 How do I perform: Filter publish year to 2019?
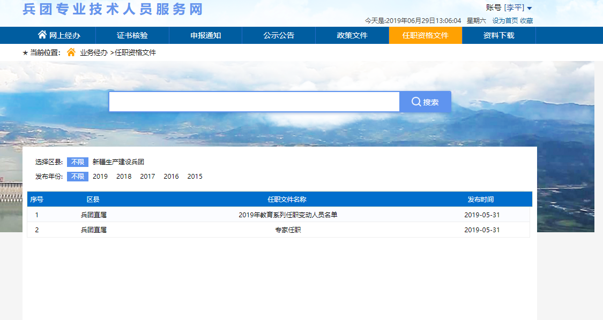click(100, 177)
